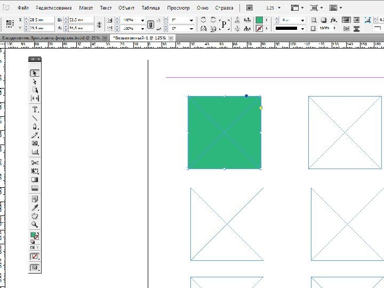The image size is (384, 288).
Task: Select the Hand tool
Action: [35, 216]
